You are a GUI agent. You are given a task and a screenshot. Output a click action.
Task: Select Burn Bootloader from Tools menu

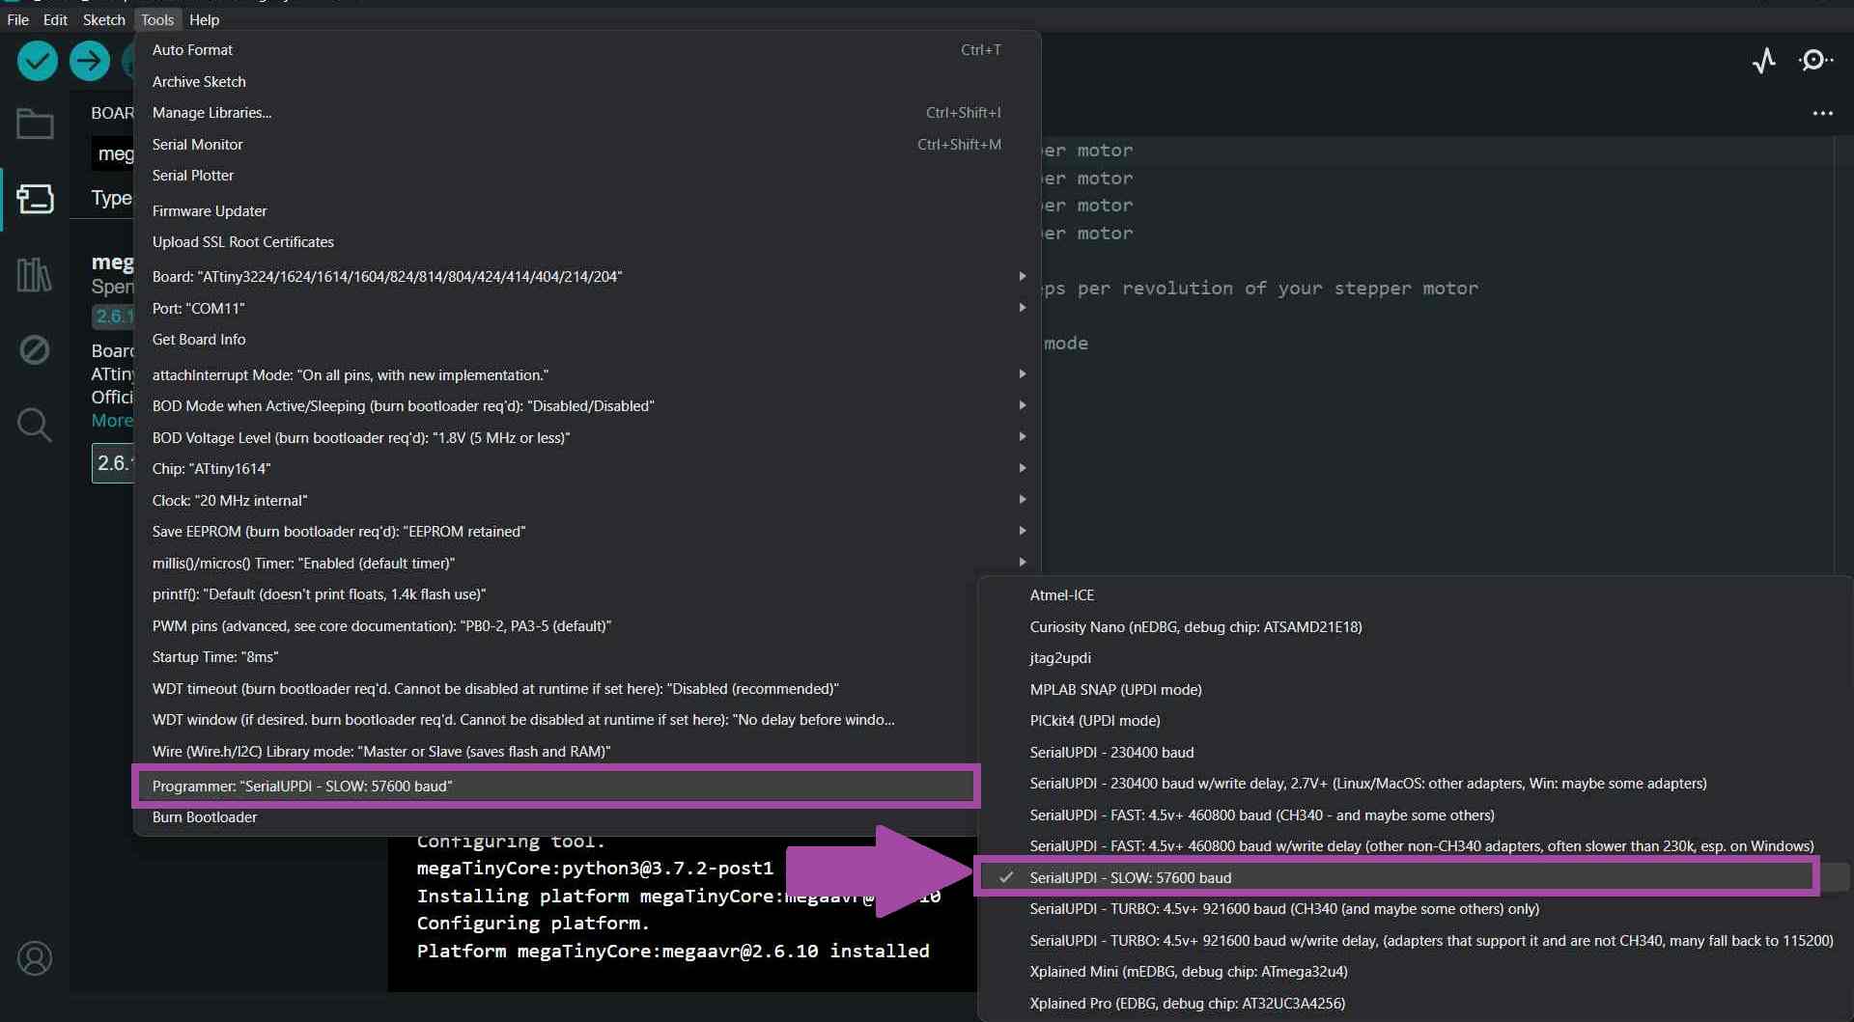205,817
